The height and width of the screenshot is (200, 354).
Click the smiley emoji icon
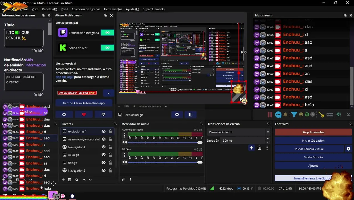[301, 114]
